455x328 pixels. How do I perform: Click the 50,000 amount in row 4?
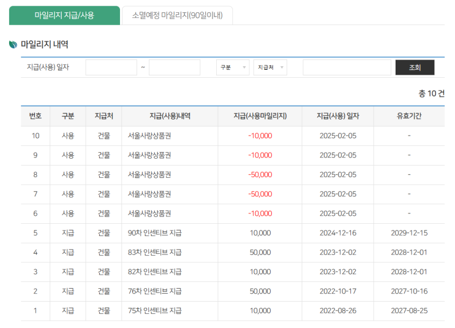[x=260, y=253]
